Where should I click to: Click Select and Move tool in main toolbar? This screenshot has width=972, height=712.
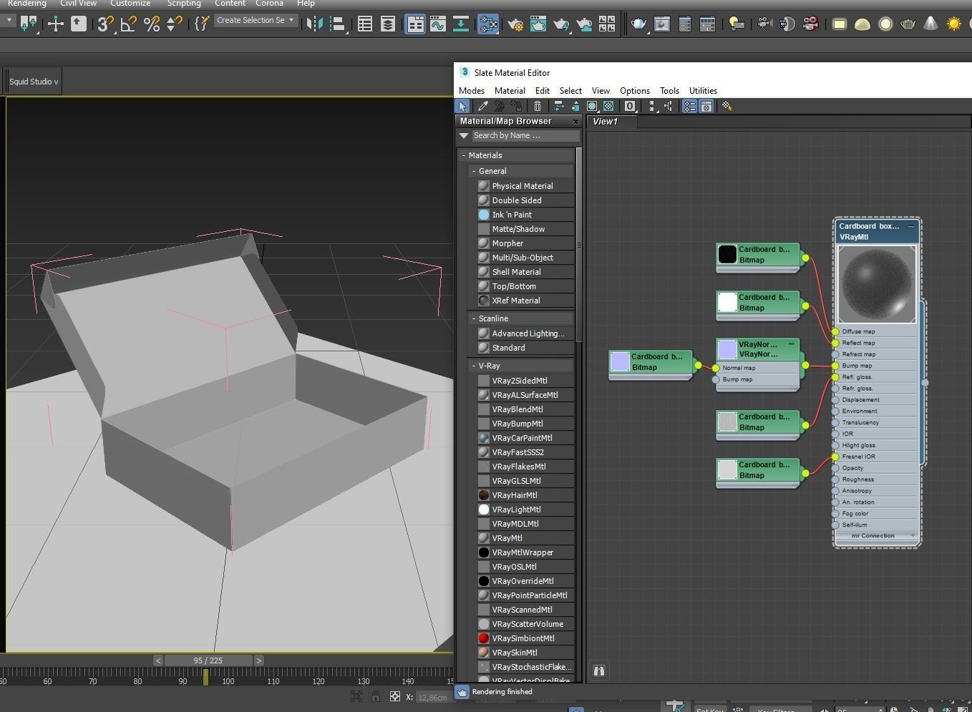55,24
